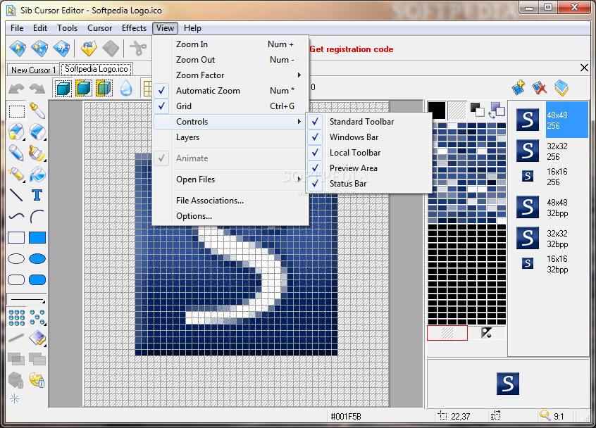Open File Associations dialog
This screenshot has width=596, height=428.
[230, 201]
